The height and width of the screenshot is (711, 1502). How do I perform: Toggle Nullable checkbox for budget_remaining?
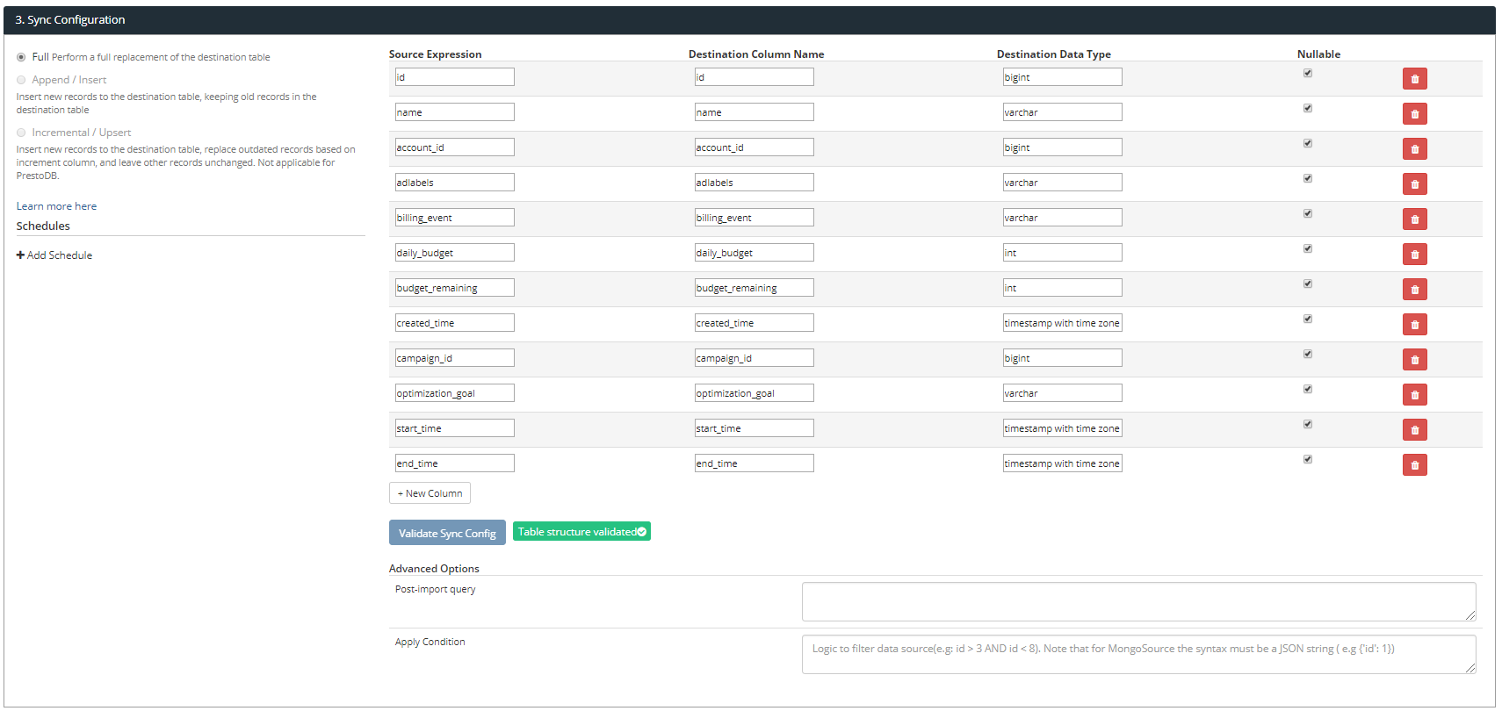(x=1308, y=284)
